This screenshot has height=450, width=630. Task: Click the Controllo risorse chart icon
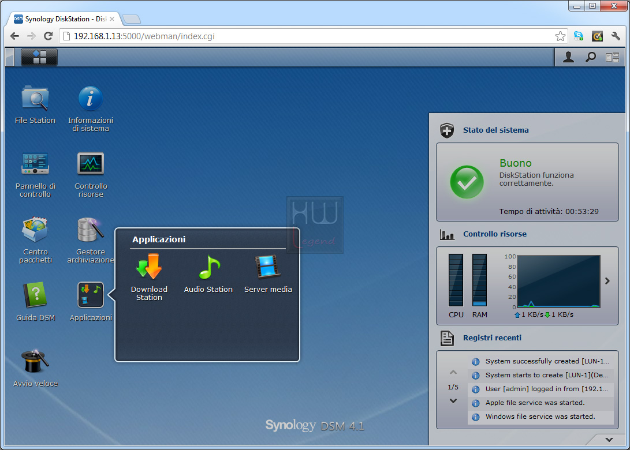(x=447, y=234)
